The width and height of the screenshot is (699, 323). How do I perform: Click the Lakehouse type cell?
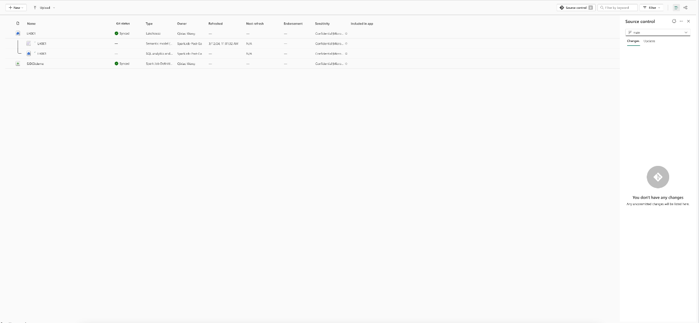pyautogui.click(x=153, y=34)
